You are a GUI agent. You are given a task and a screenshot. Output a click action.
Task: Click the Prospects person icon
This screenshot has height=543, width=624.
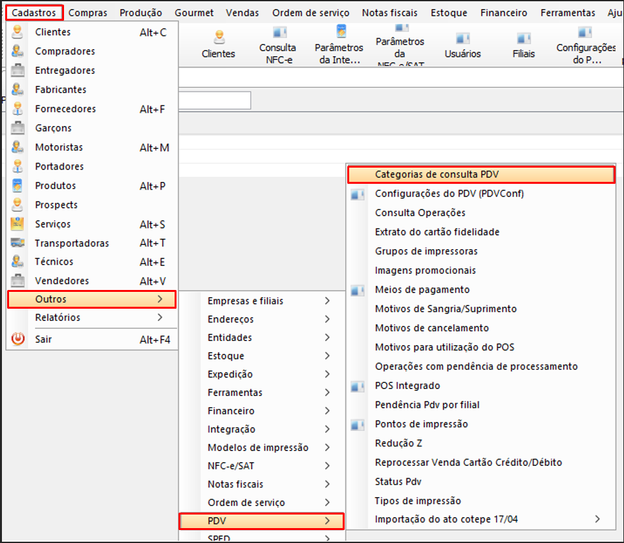[x=17, y=205]
